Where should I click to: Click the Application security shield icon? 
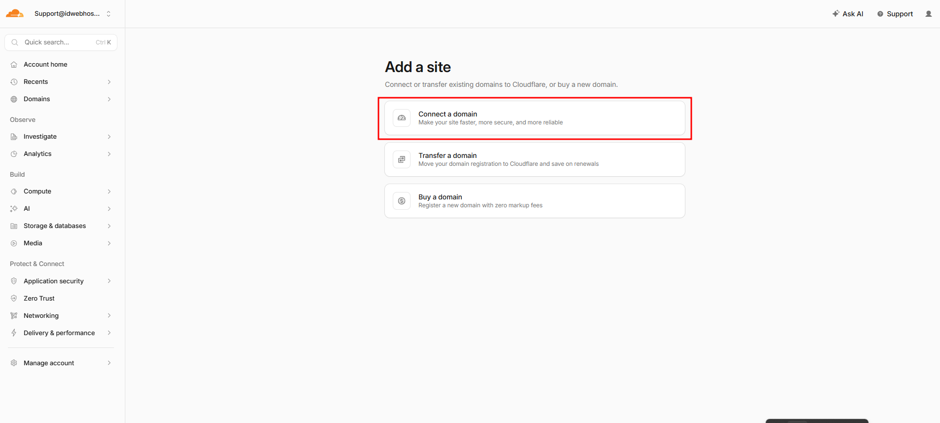click(x=14, y=281)
